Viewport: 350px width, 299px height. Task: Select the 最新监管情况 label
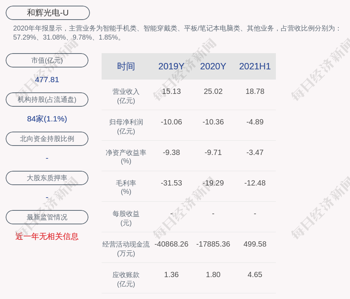[x=47, y=217]
